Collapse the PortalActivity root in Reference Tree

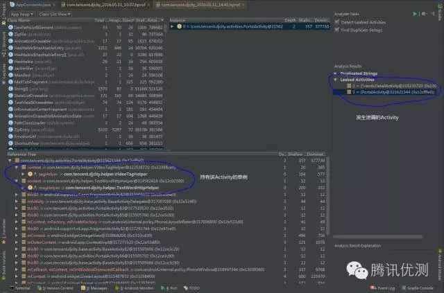pos(10,161)
